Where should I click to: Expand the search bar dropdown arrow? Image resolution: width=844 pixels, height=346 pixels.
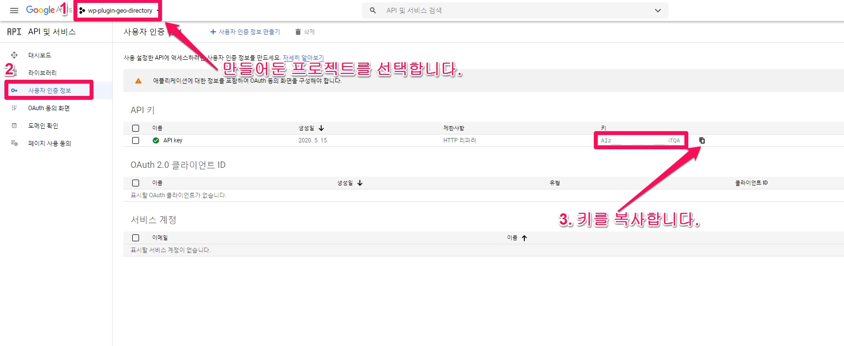658,10
